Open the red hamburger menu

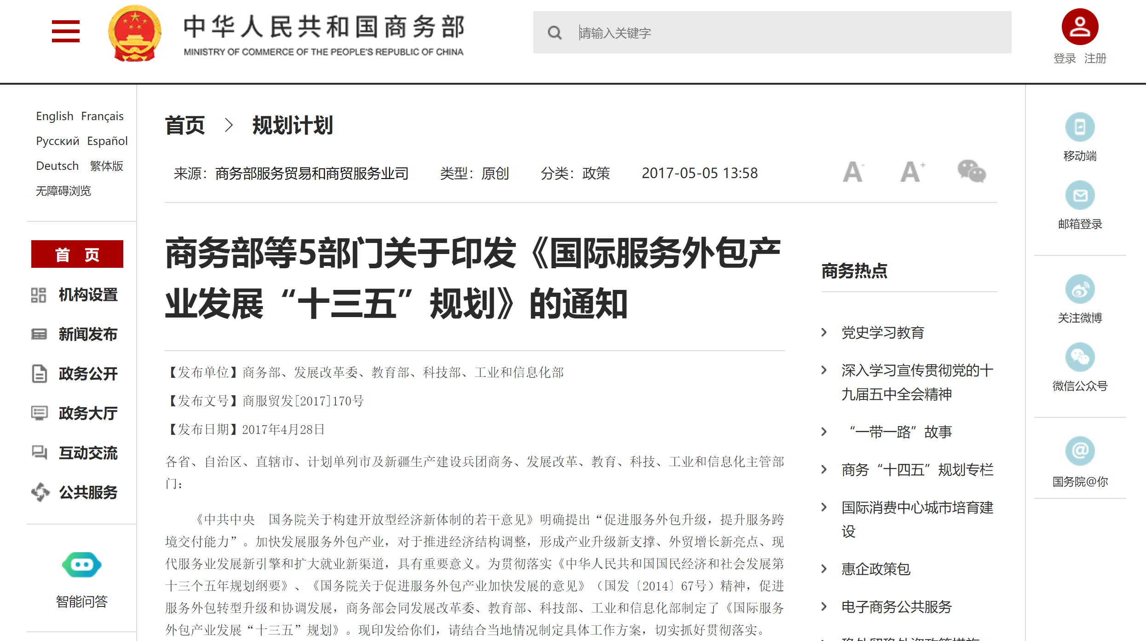[65, 31]
